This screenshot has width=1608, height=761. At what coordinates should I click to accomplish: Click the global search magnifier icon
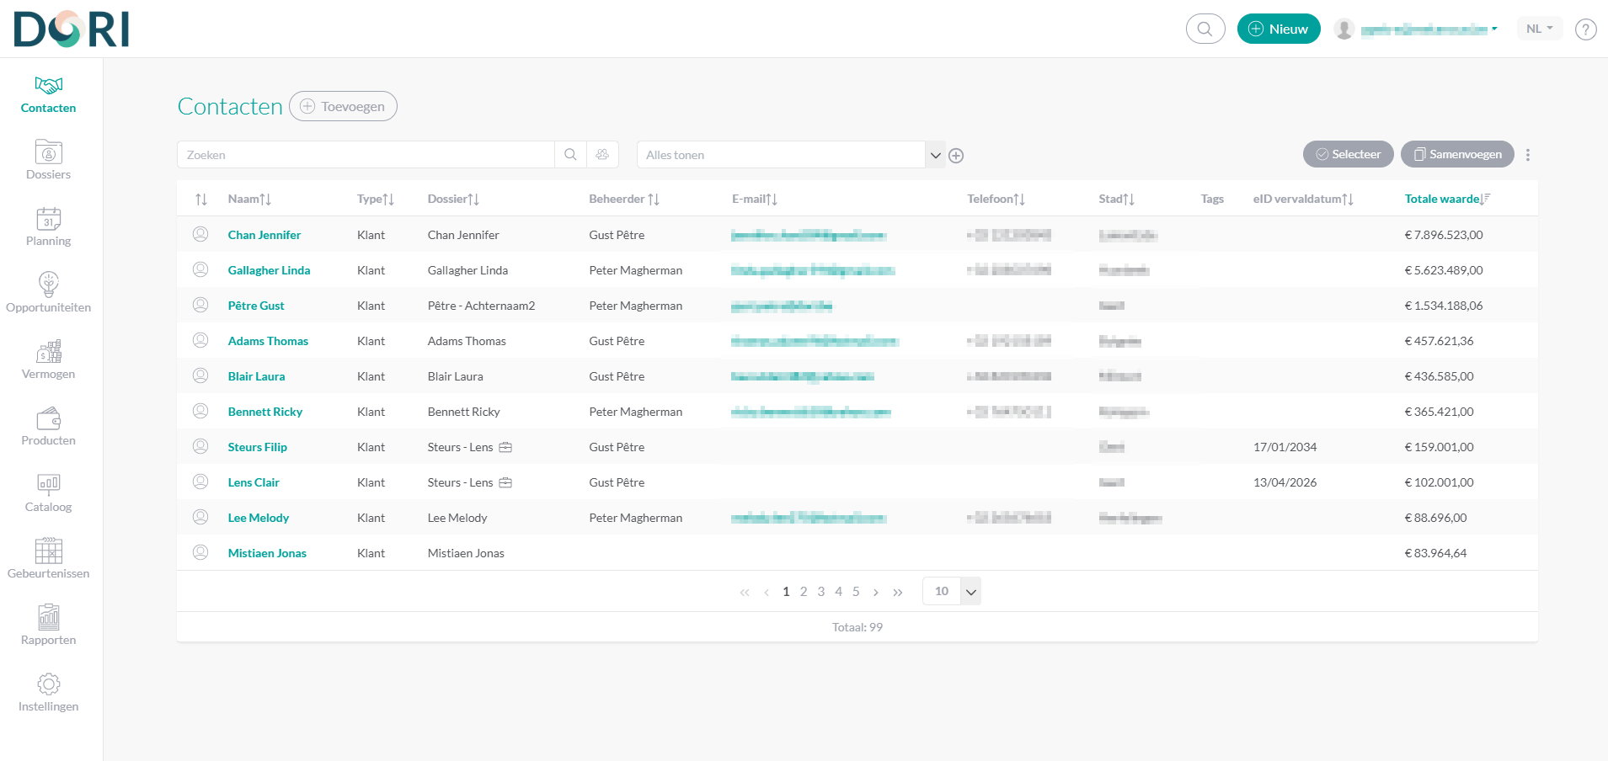pyautogui.click(x=1205, y=29)
